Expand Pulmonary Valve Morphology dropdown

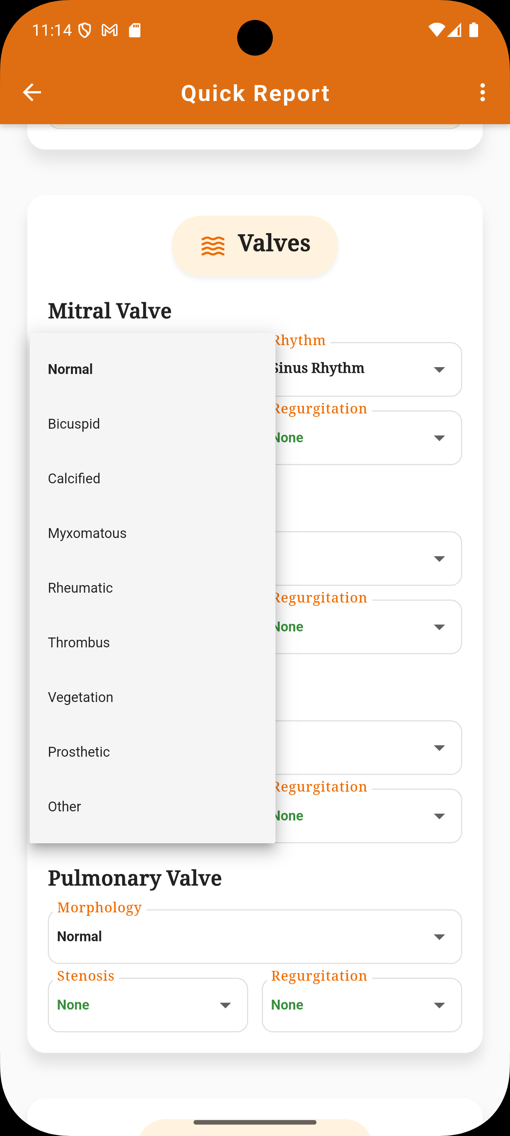[x=255, y=937]
